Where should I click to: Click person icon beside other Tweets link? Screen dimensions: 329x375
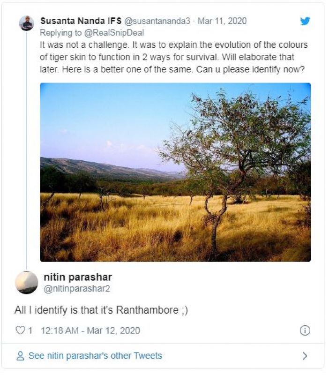pos(20,356)
